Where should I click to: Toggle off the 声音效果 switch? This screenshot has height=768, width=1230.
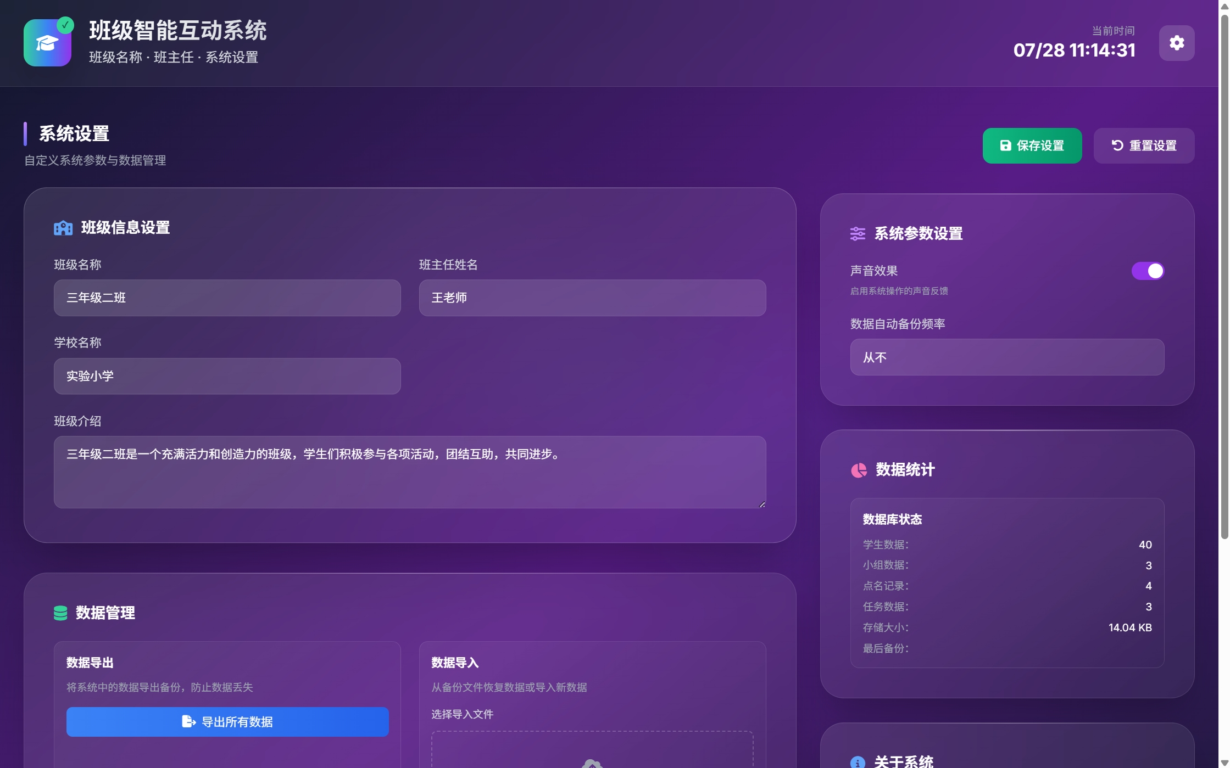[x=1148, y=271]
